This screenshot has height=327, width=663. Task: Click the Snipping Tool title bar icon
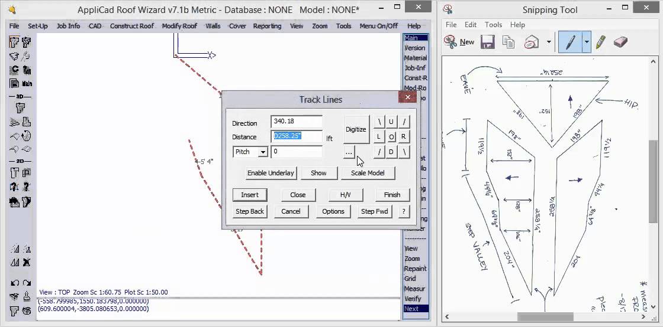(x=449, y=9)
